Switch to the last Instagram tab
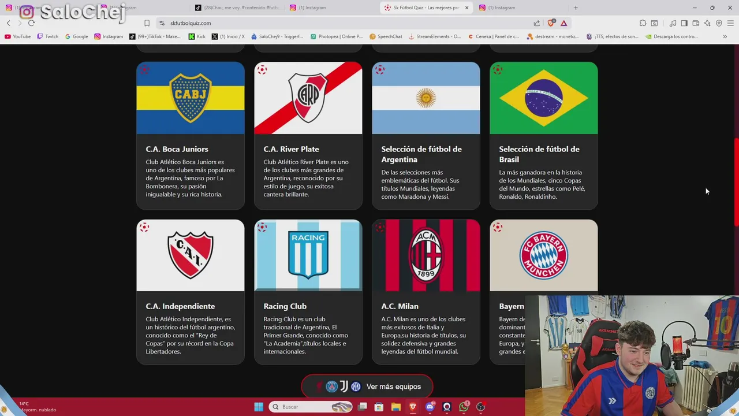This screenshot has height=416, width=739. [521, 8]
